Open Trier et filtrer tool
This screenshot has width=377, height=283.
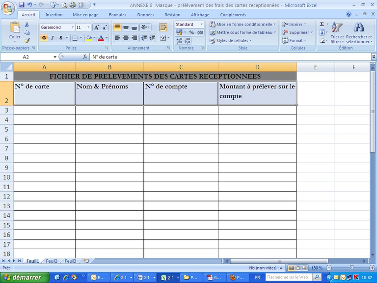(337, 32)
